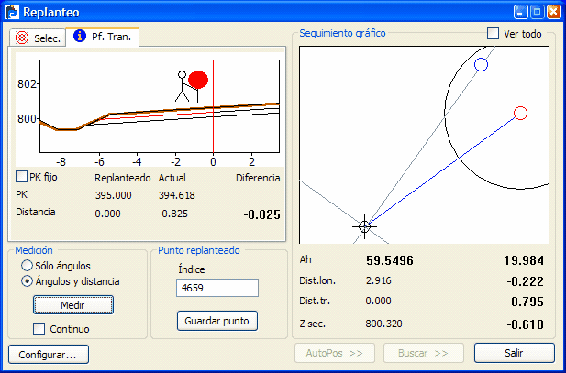Click Salir to exit the dialog
This screenshot has height=373, width=566.
(514, 353)
